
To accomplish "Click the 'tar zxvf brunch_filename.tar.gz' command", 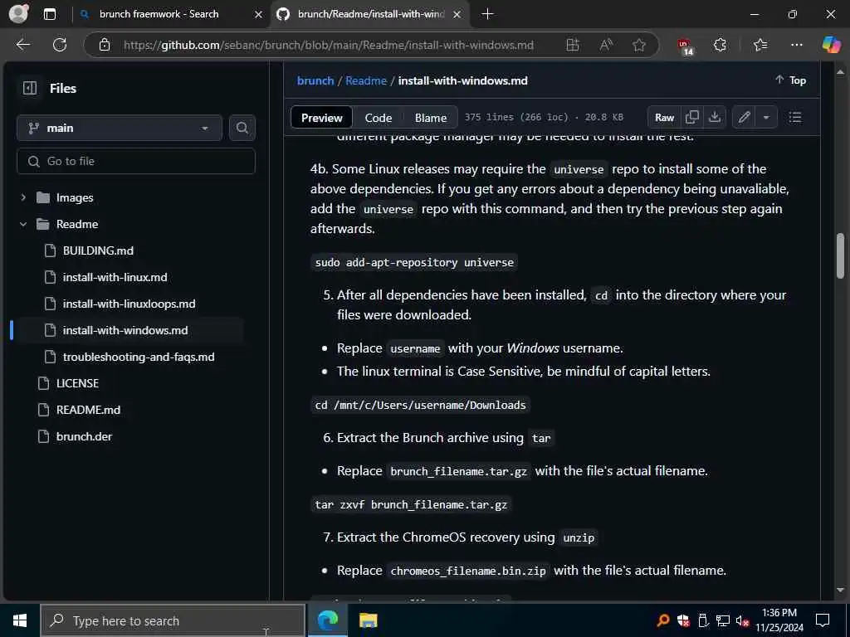I will 411,505.
